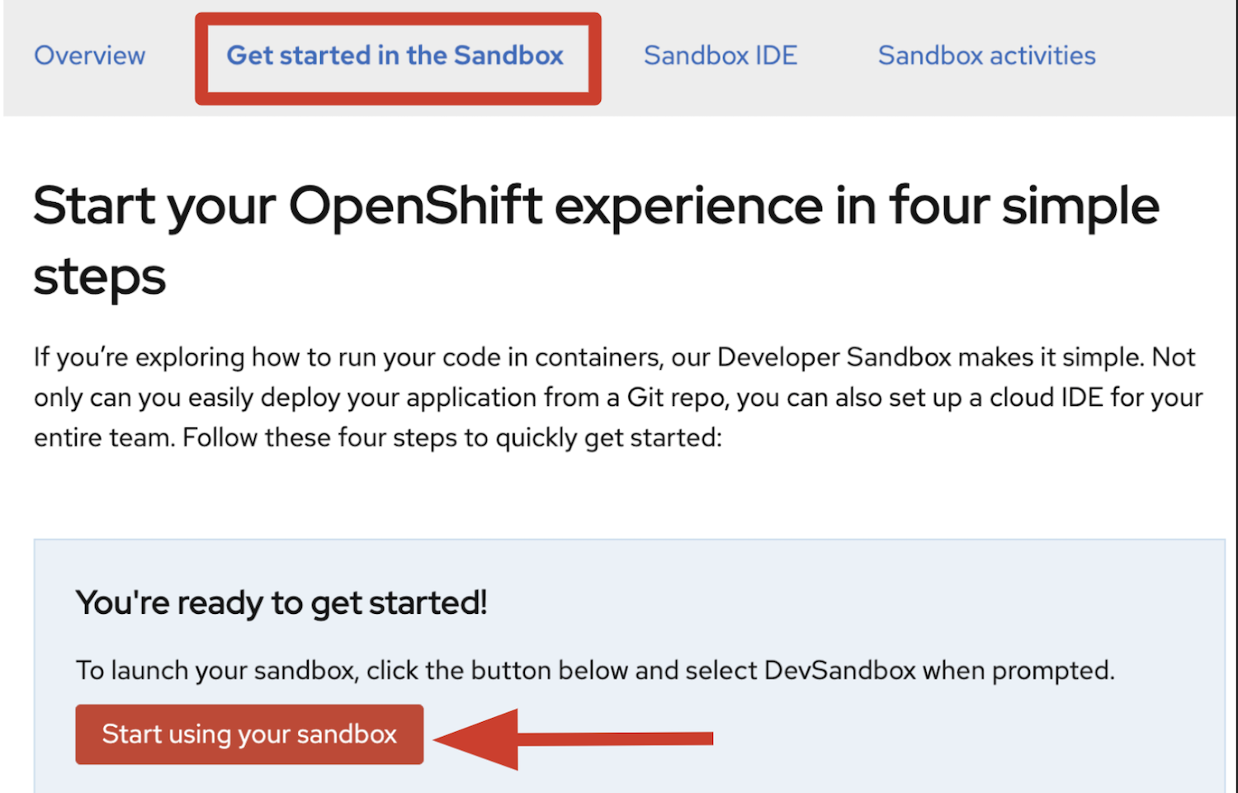Click the words Developer Sandbox in the paragraph
The height and width of the screenshot is (793, 1238).
click(834, 357)
